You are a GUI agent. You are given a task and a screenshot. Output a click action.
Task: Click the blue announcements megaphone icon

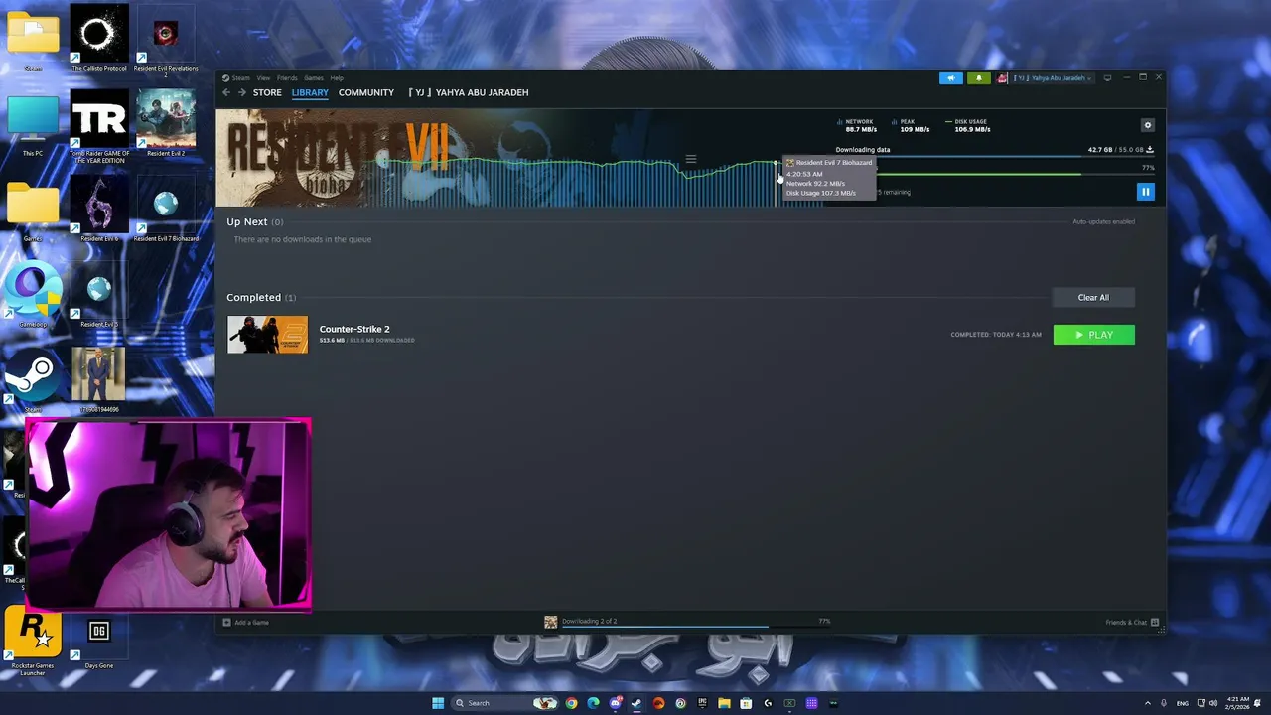951,78
